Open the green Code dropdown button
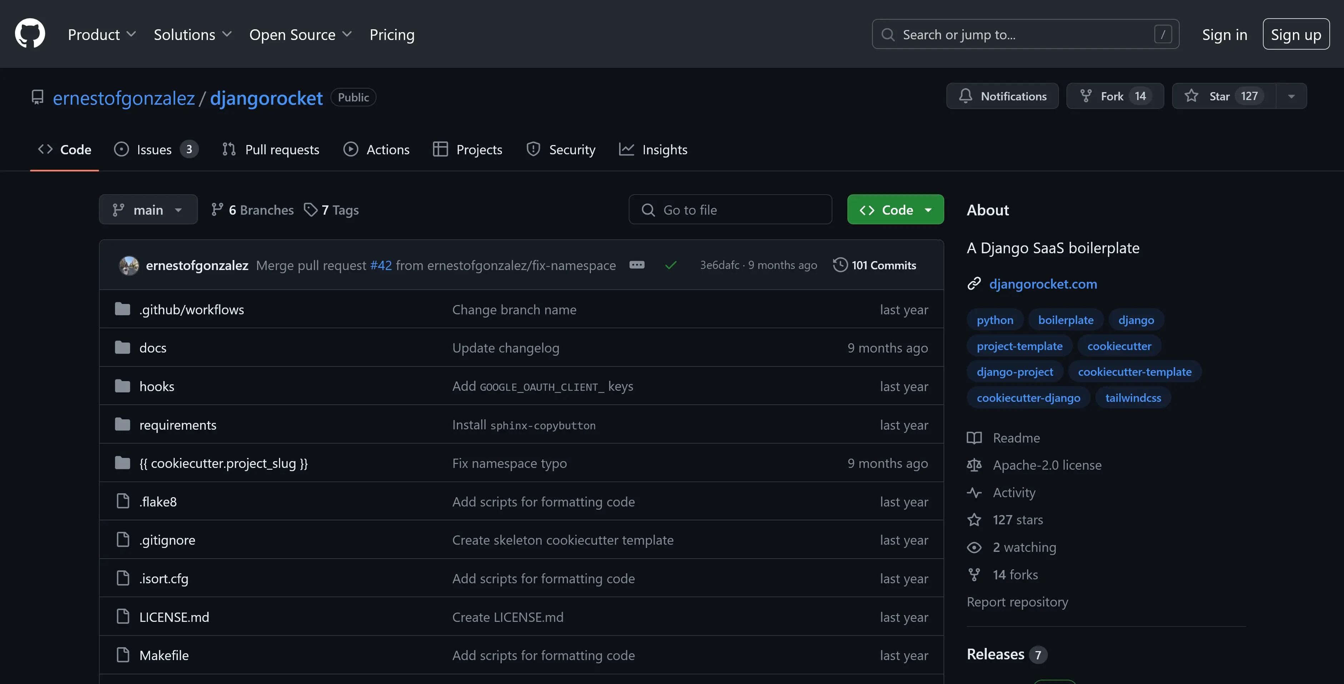Viewport: 1344px width, 684px height. click(895, 210)
